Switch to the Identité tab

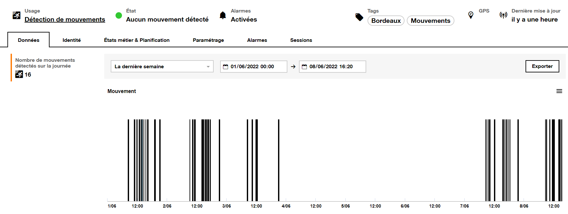(71, 40)
